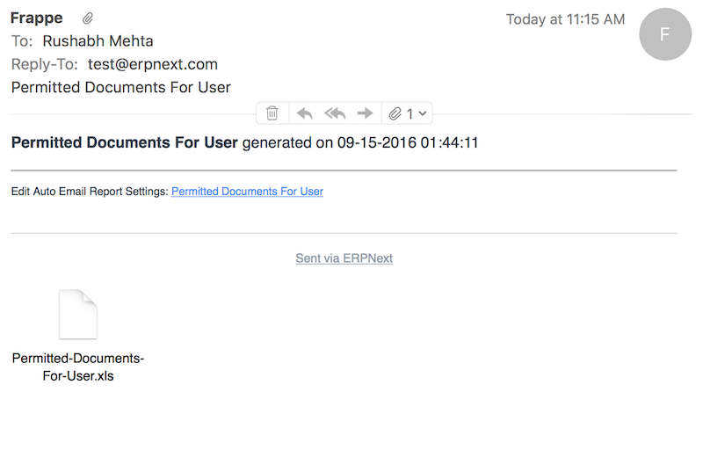Open the Permitted Documents For User link

click(247, 192)
